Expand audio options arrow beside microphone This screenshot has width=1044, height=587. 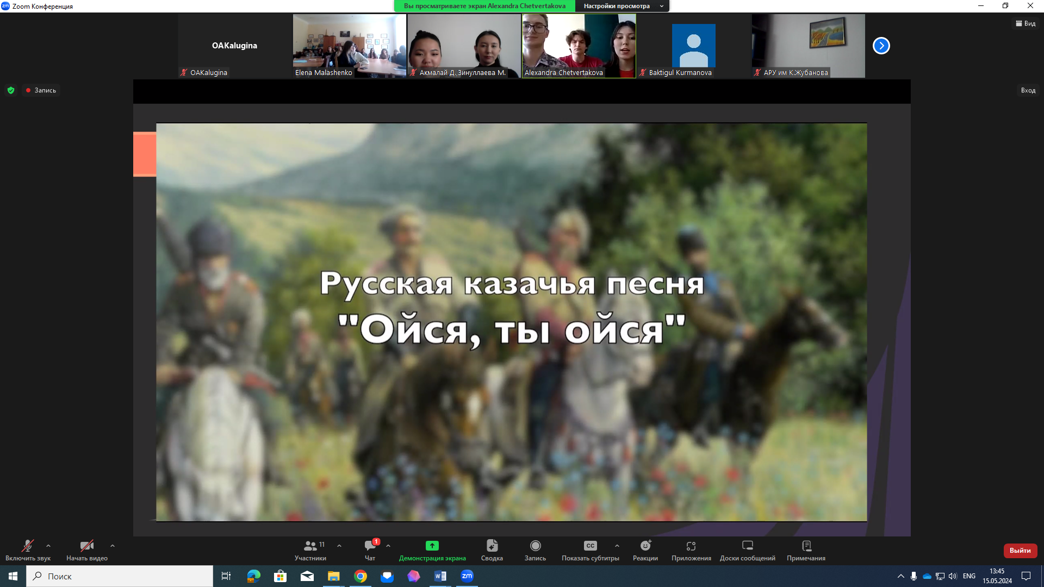[48, 546]
